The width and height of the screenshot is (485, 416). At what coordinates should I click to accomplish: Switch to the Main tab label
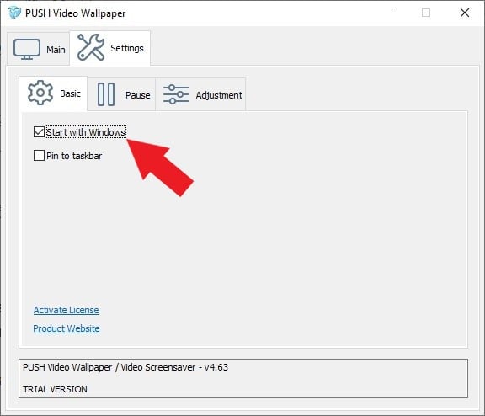click(56, 50)
